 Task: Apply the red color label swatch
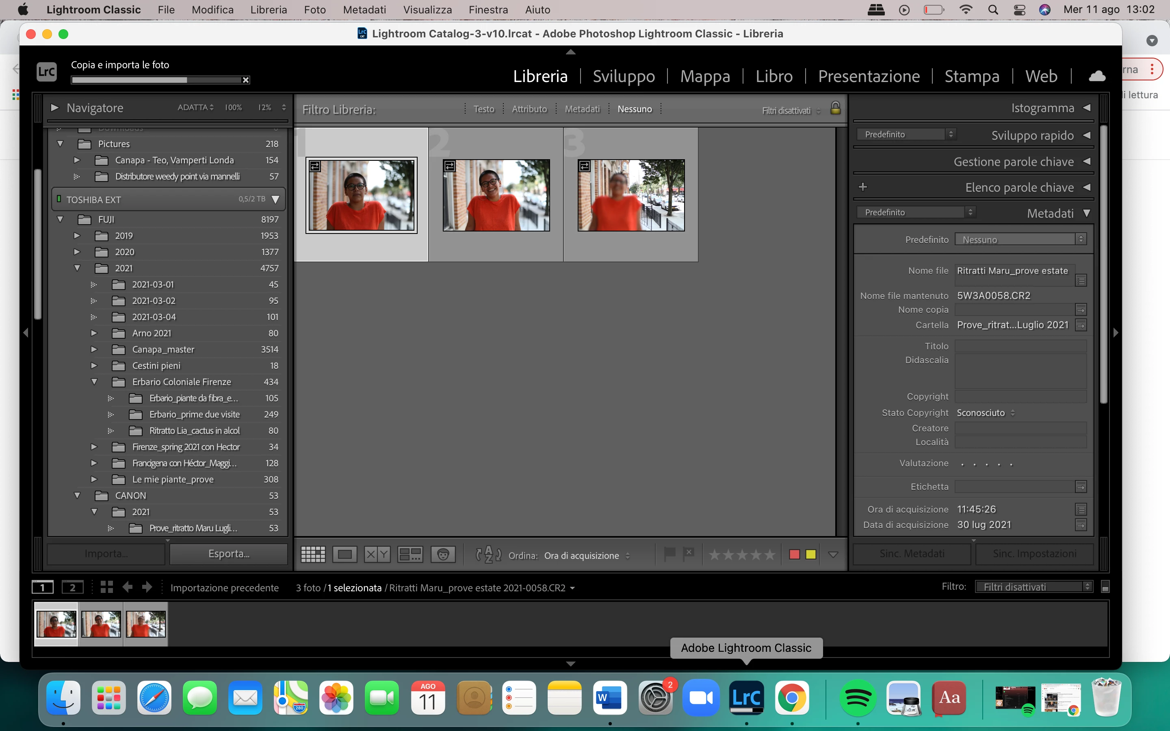794,554
